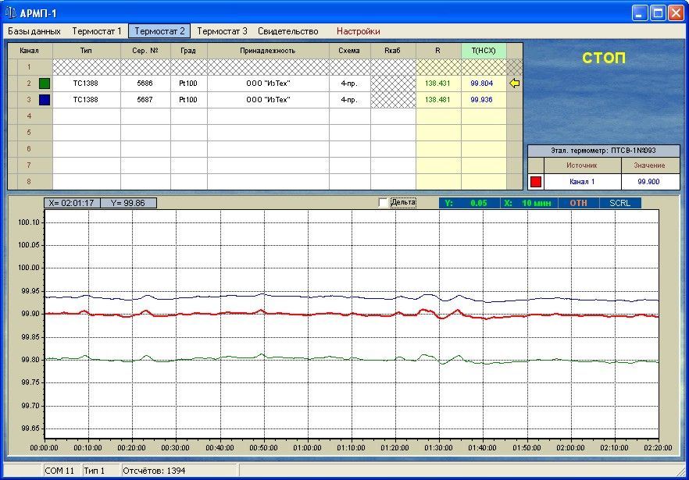Screen dimensions: 689x480
Task: Open the Свидетельство menu item
Action: click(288, 31)
